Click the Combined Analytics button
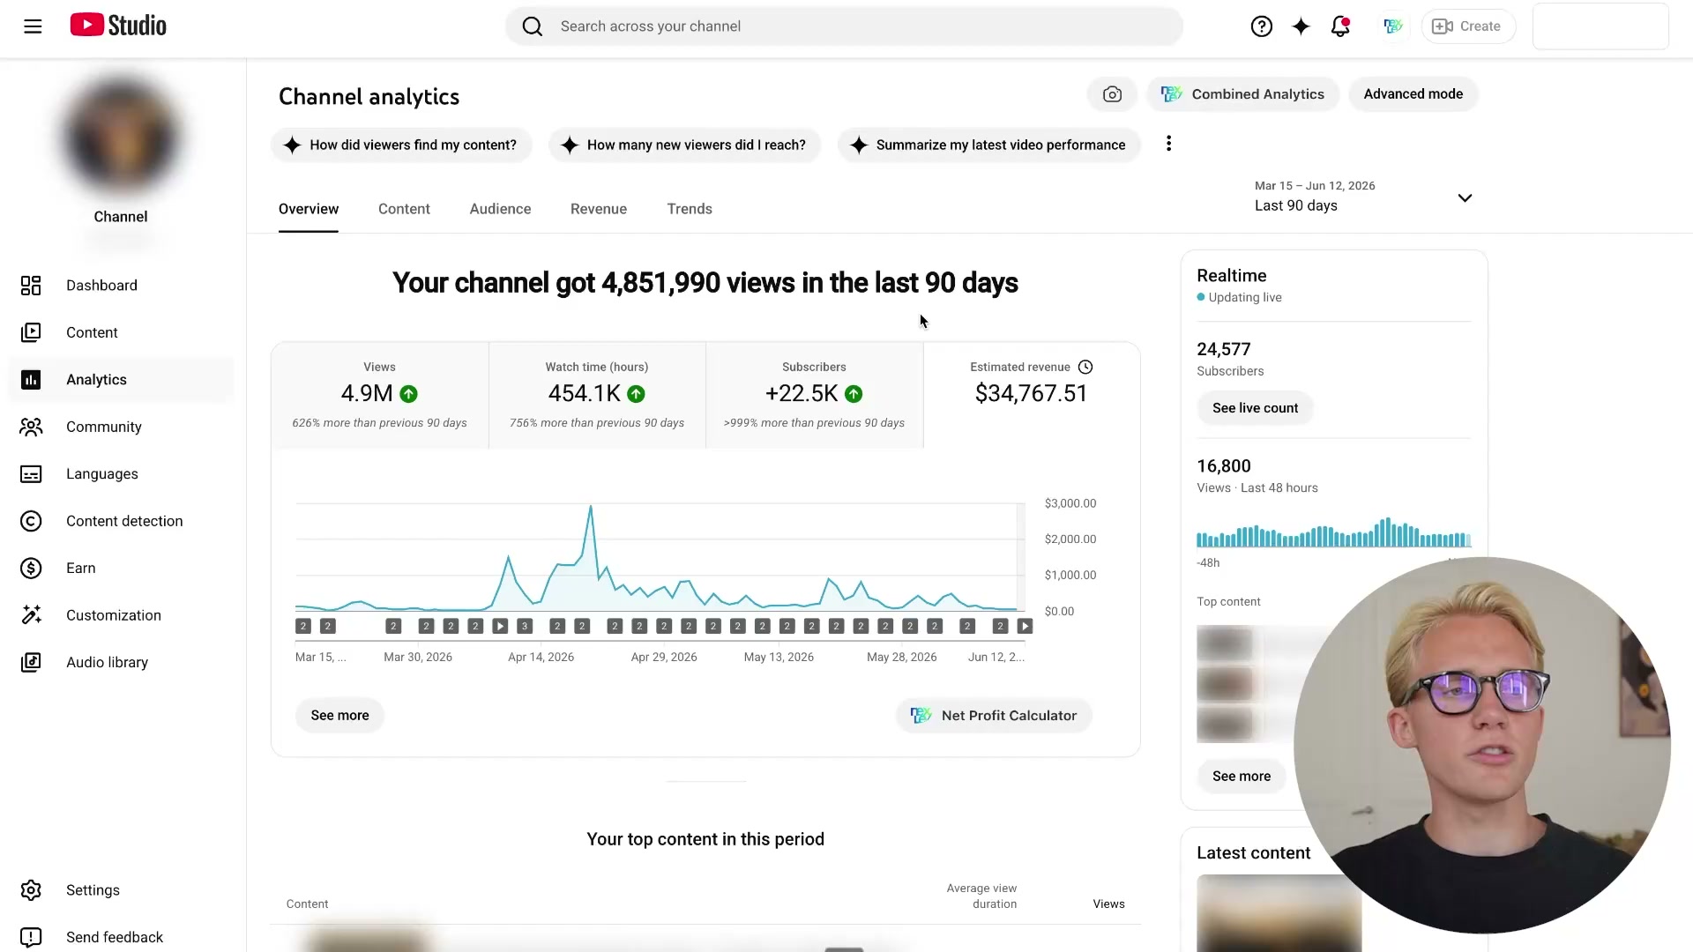The width and height of the screenshot is (1693, 952). point(1242,94)
